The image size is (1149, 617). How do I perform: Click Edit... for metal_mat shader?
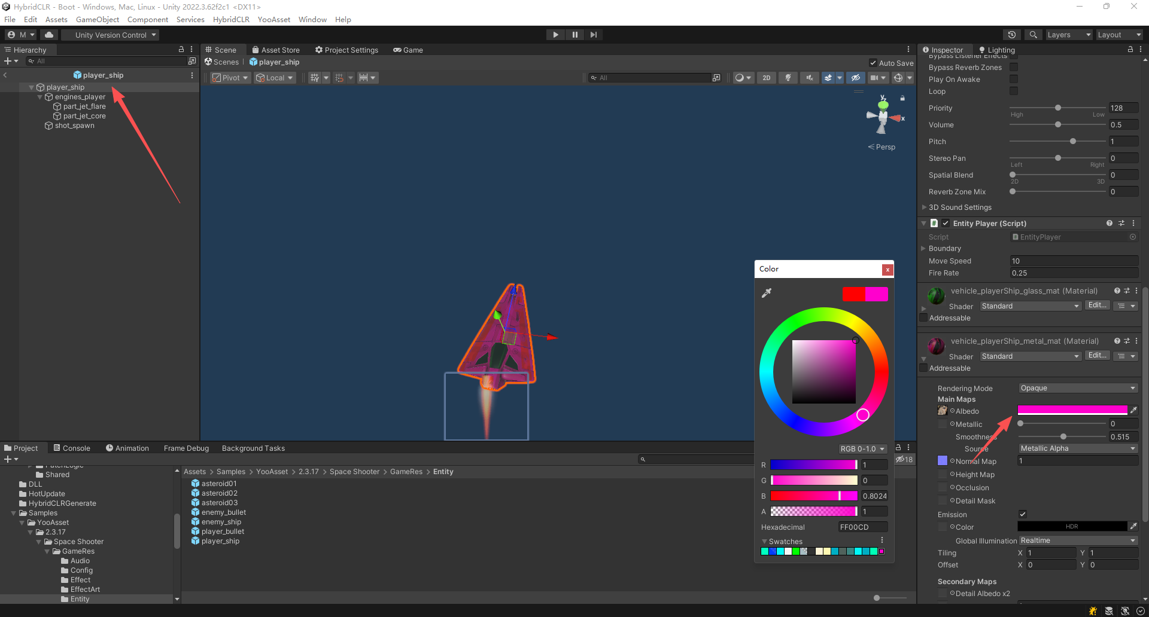click(x=1097, y=355)
